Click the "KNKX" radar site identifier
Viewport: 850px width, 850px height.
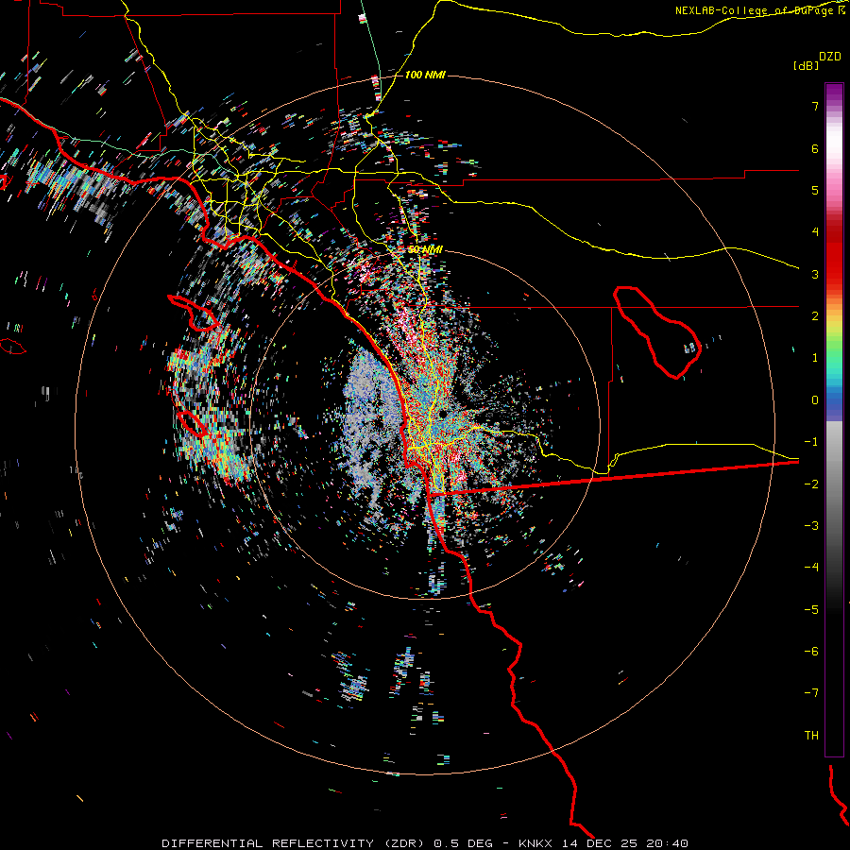point(535,843)
